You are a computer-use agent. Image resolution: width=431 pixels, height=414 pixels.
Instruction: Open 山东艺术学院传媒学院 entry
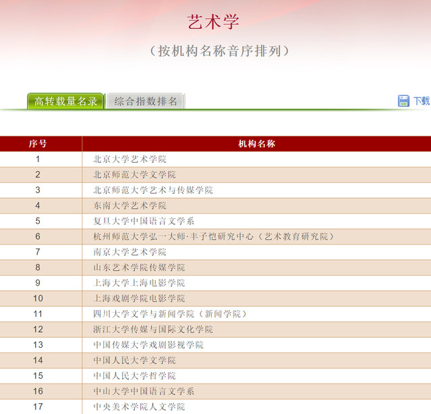click(139, 267)
